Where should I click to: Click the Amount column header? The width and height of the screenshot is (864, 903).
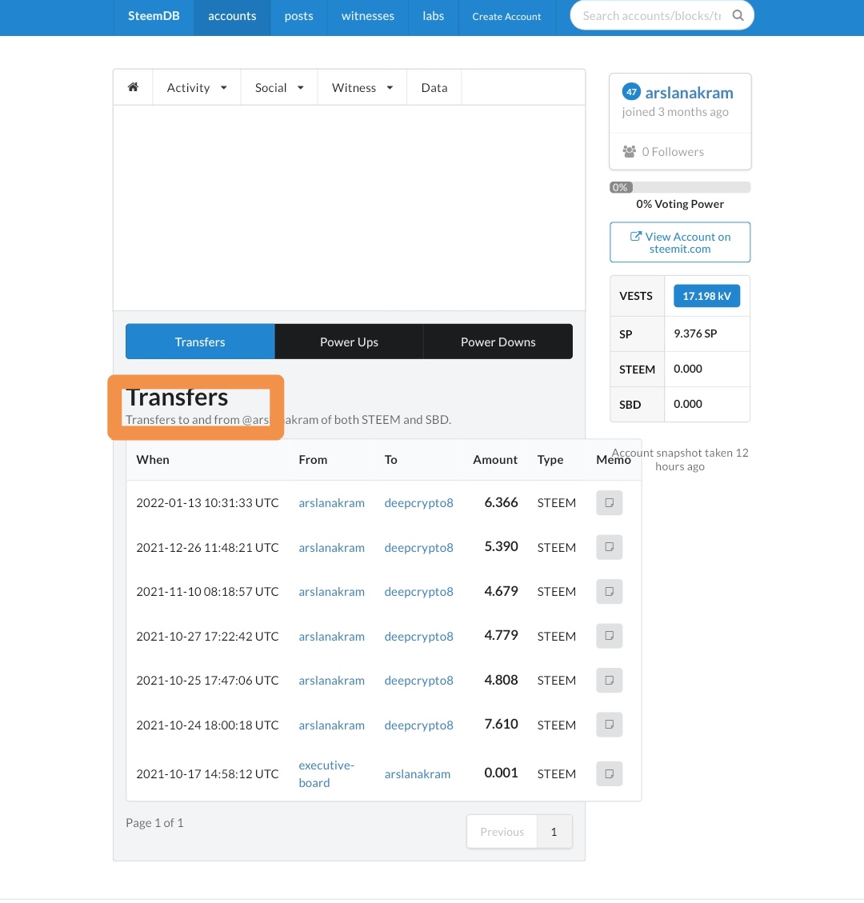click(x=495, y=460)
